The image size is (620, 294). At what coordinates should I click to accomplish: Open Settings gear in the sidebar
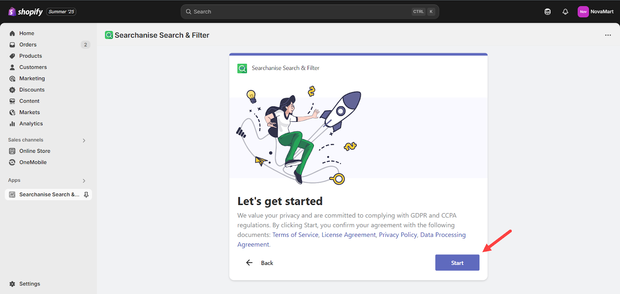click(12, 284)
